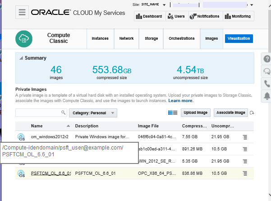
Task: Open the help question mark icon
Action: [x=267, y=59]
